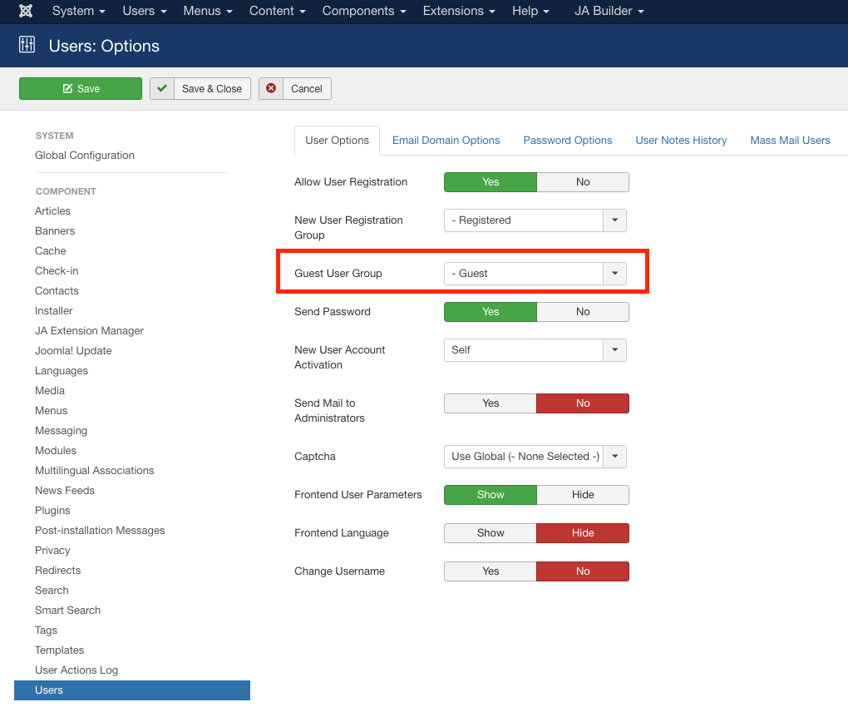This screenshot has height=722, width=848.
Task: Show the Frontend Language option
Action: point(491,533)
